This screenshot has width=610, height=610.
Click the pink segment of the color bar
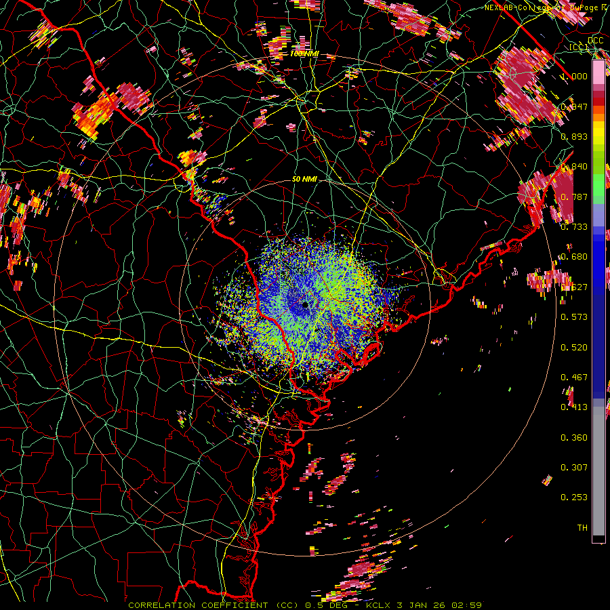(x=598, y=73)
